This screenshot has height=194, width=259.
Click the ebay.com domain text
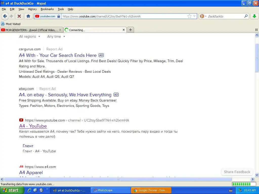coord(26,89)
